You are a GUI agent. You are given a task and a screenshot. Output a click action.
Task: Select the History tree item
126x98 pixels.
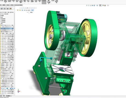[x=5, y=14]
